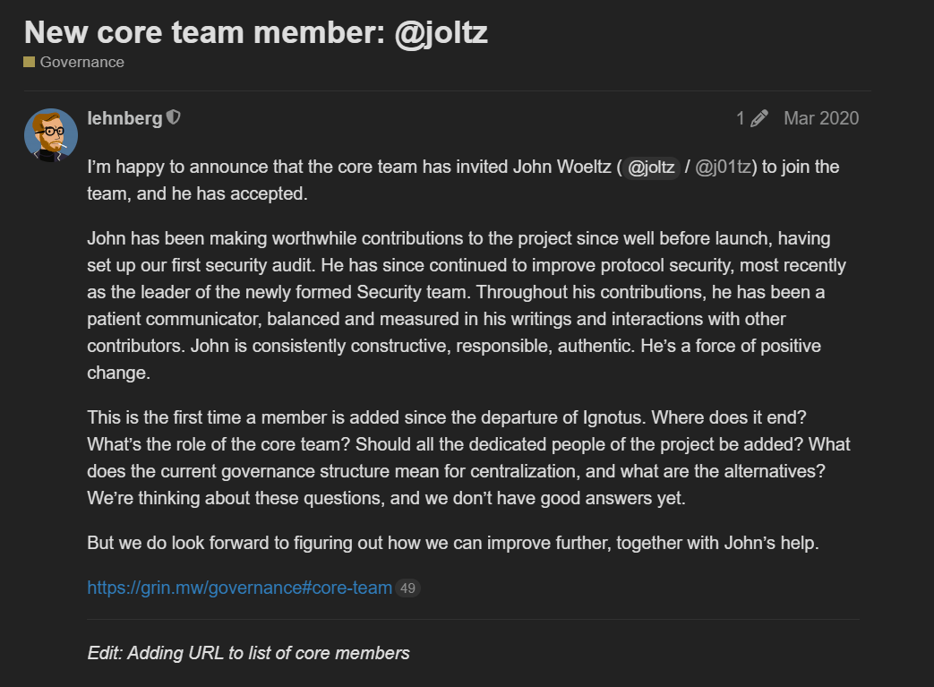Click the sentence "But we do look forward"
The height and width of the screenshot is (687, 934).
click(x=452, y=543)
